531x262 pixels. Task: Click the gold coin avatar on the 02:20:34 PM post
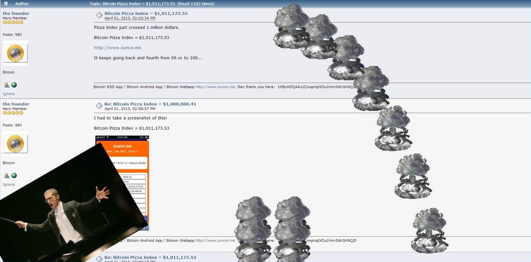pos(15,53)
